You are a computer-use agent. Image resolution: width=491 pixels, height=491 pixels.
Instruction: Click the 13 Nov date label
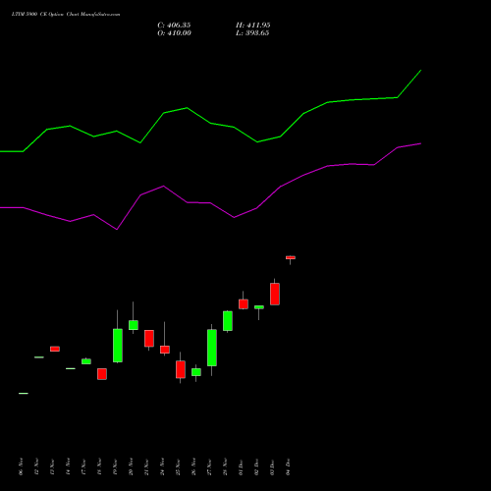(x=52, y=466)
